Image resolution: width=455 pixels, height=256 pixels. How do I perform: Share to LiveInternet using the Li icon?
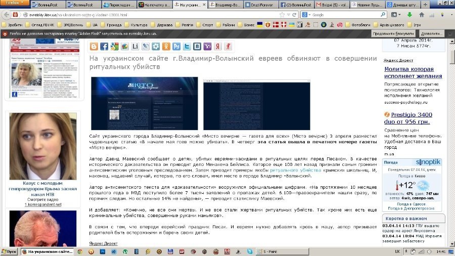point(135,47)
